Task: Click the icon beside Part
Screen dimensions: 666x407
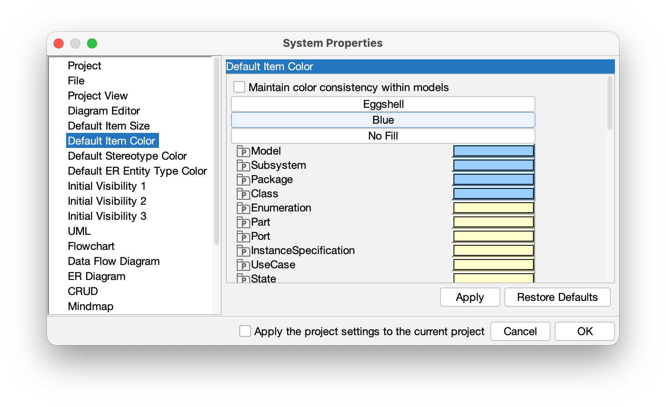Action: [x=243, y=222]
